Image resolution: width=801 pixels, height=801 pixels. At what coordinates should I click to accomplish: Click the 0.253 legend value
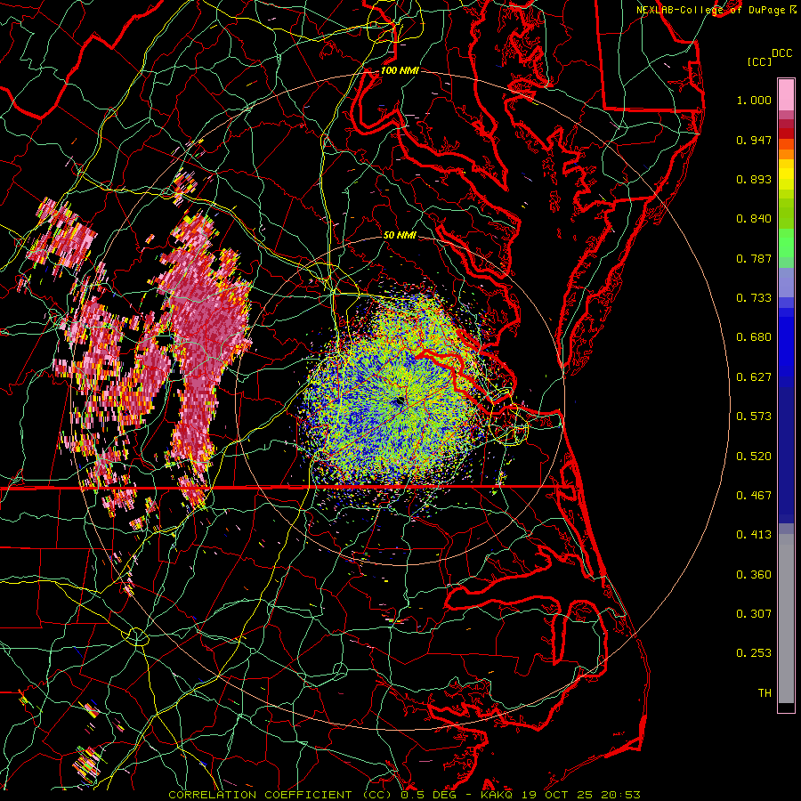click(754, 653)
